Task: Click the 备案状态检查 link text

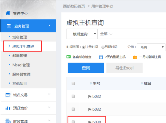Action: click(82, 57)
